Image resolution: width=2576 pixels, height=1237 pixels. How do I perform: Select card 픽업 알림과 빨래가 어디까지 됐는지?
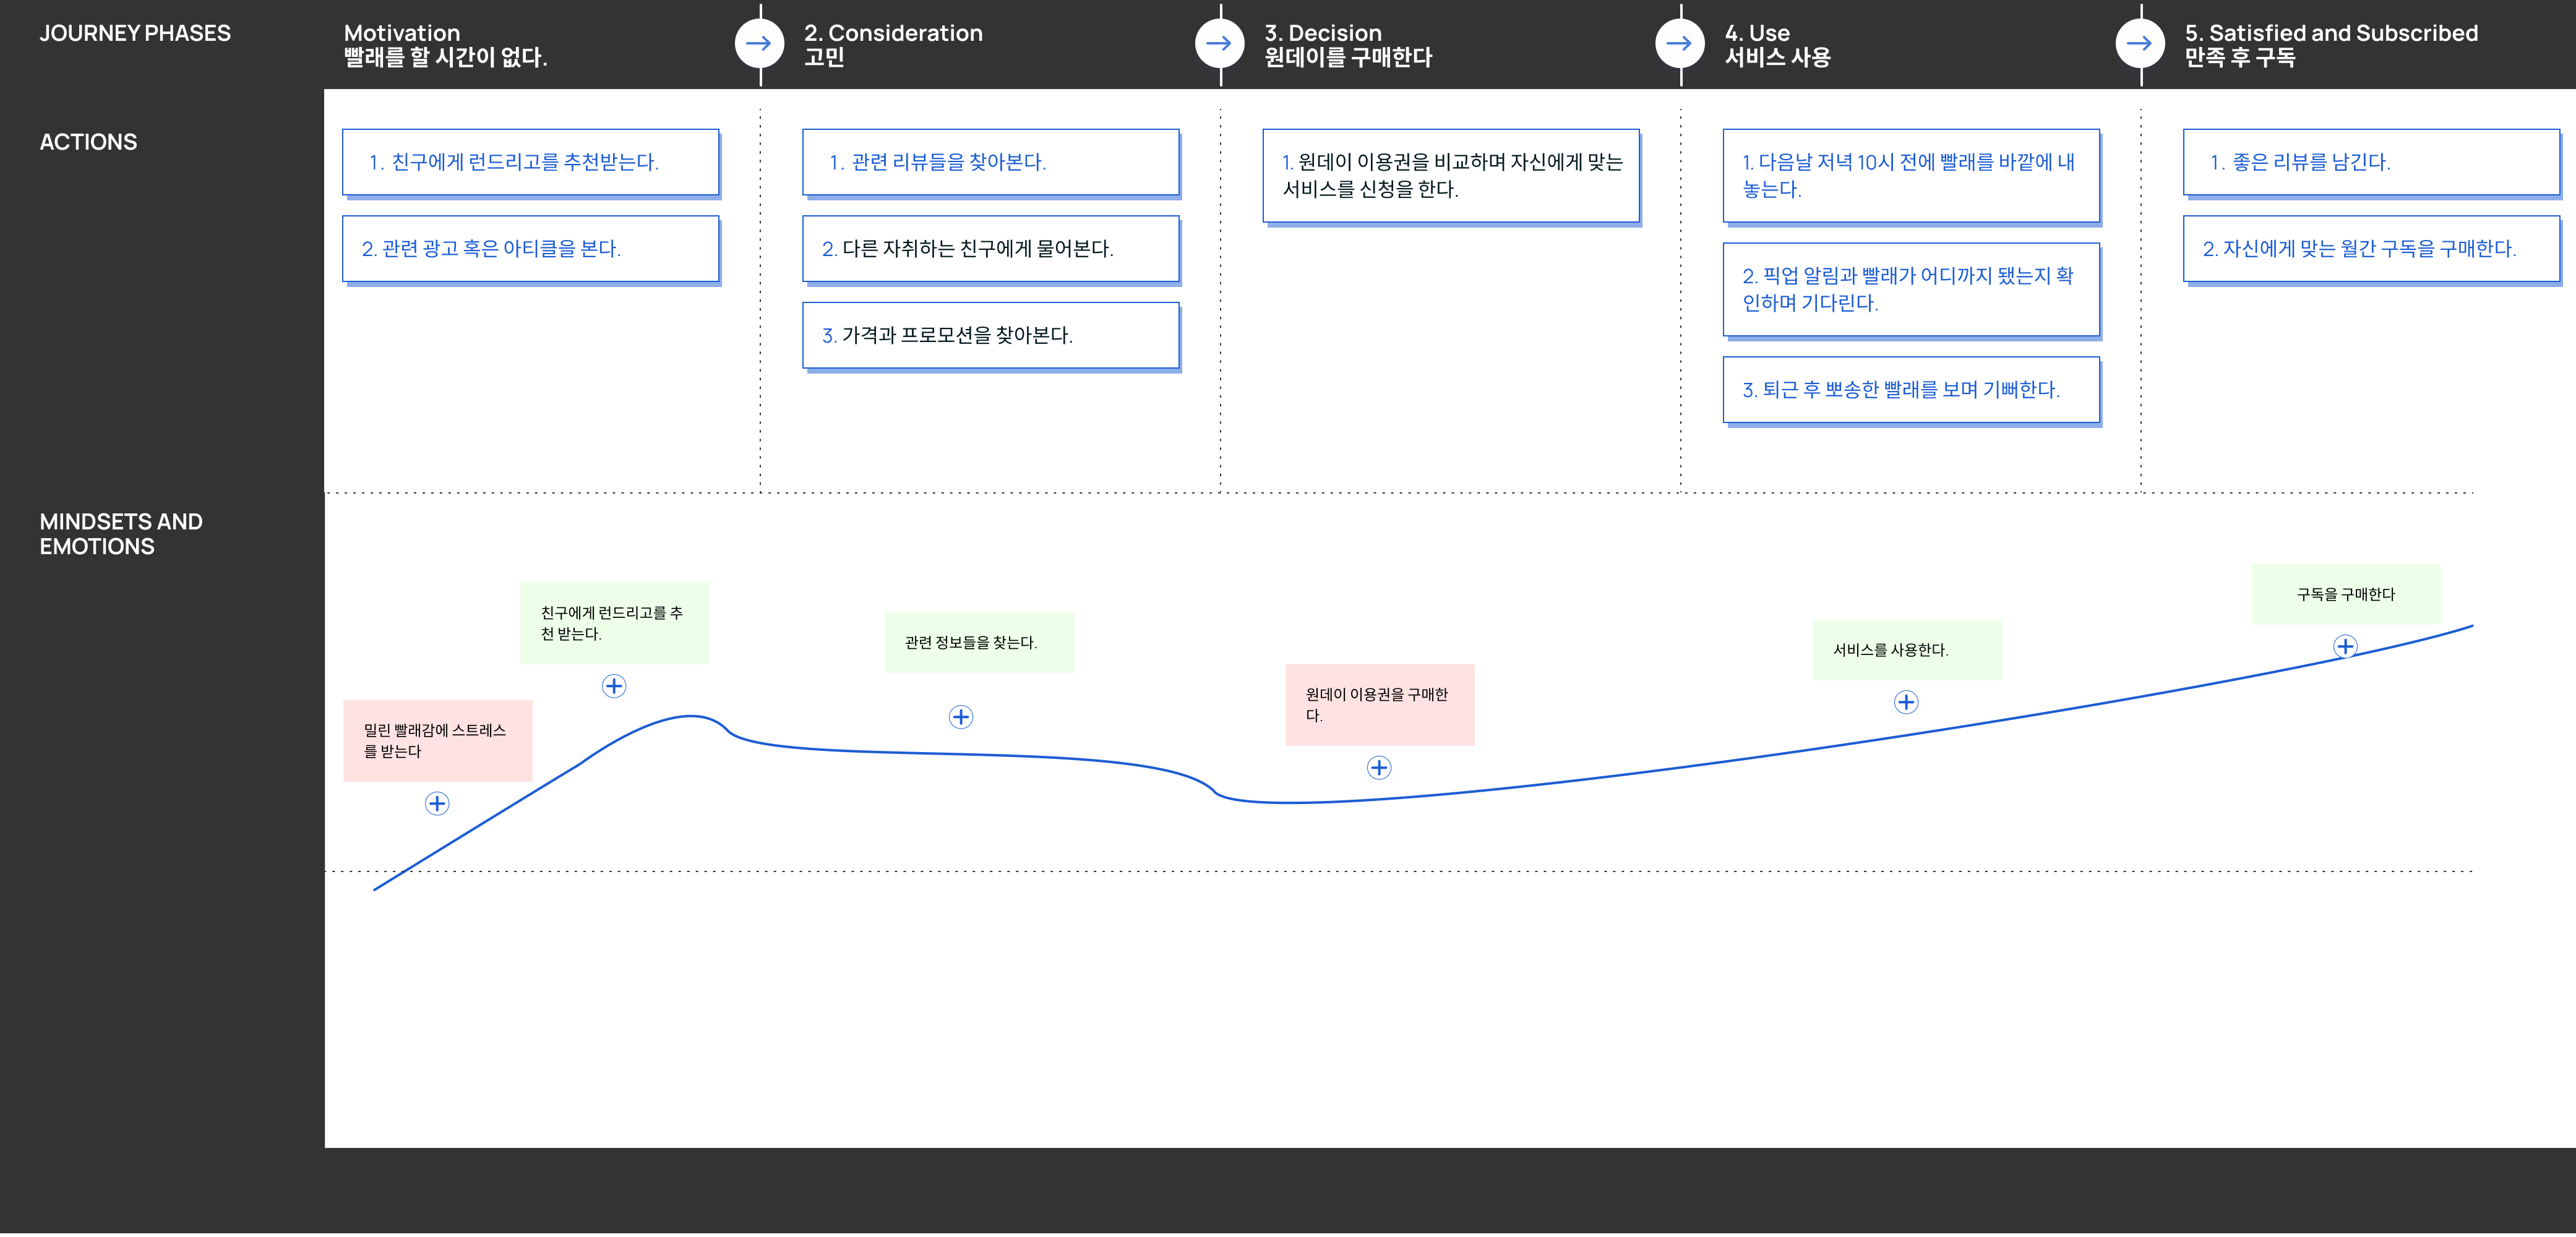[x=1911, y=289]
